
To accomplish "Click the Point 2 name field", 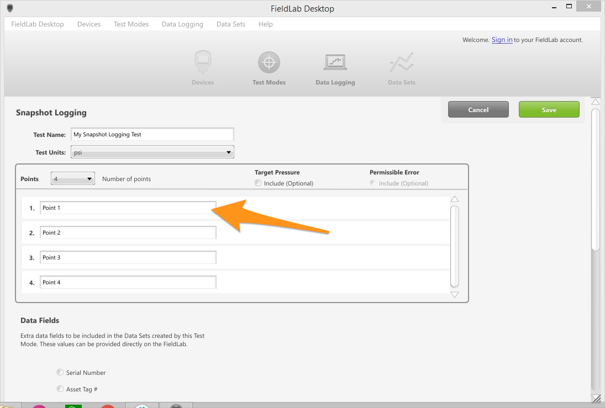I will (128, 232).
